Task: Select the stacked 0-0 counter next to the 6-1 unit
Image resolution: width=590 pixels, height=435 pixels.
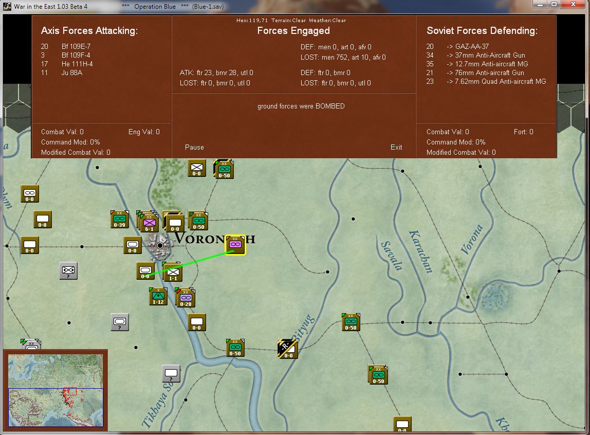Action: pyautogui.click(x=175, y=223)
